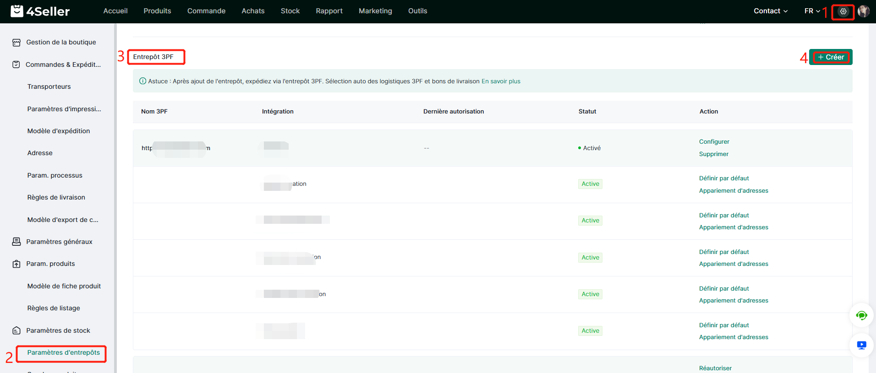Viewport: 876px width, 373px height.
Task: Click the Réautoriser link
Action: click(715, 368)
